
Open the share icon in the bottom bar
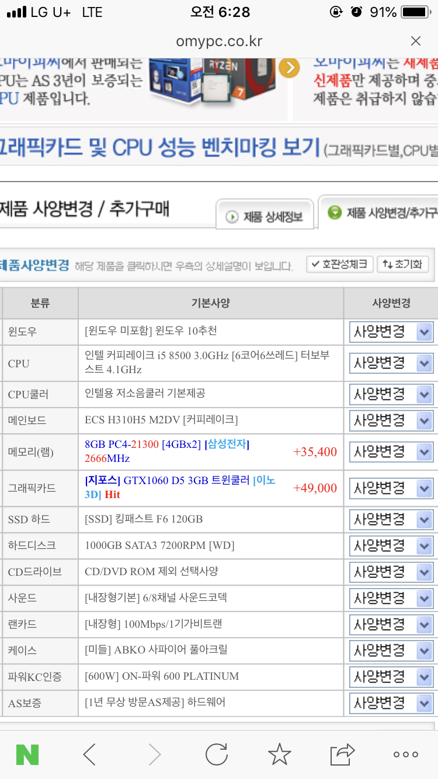[342, 754]
